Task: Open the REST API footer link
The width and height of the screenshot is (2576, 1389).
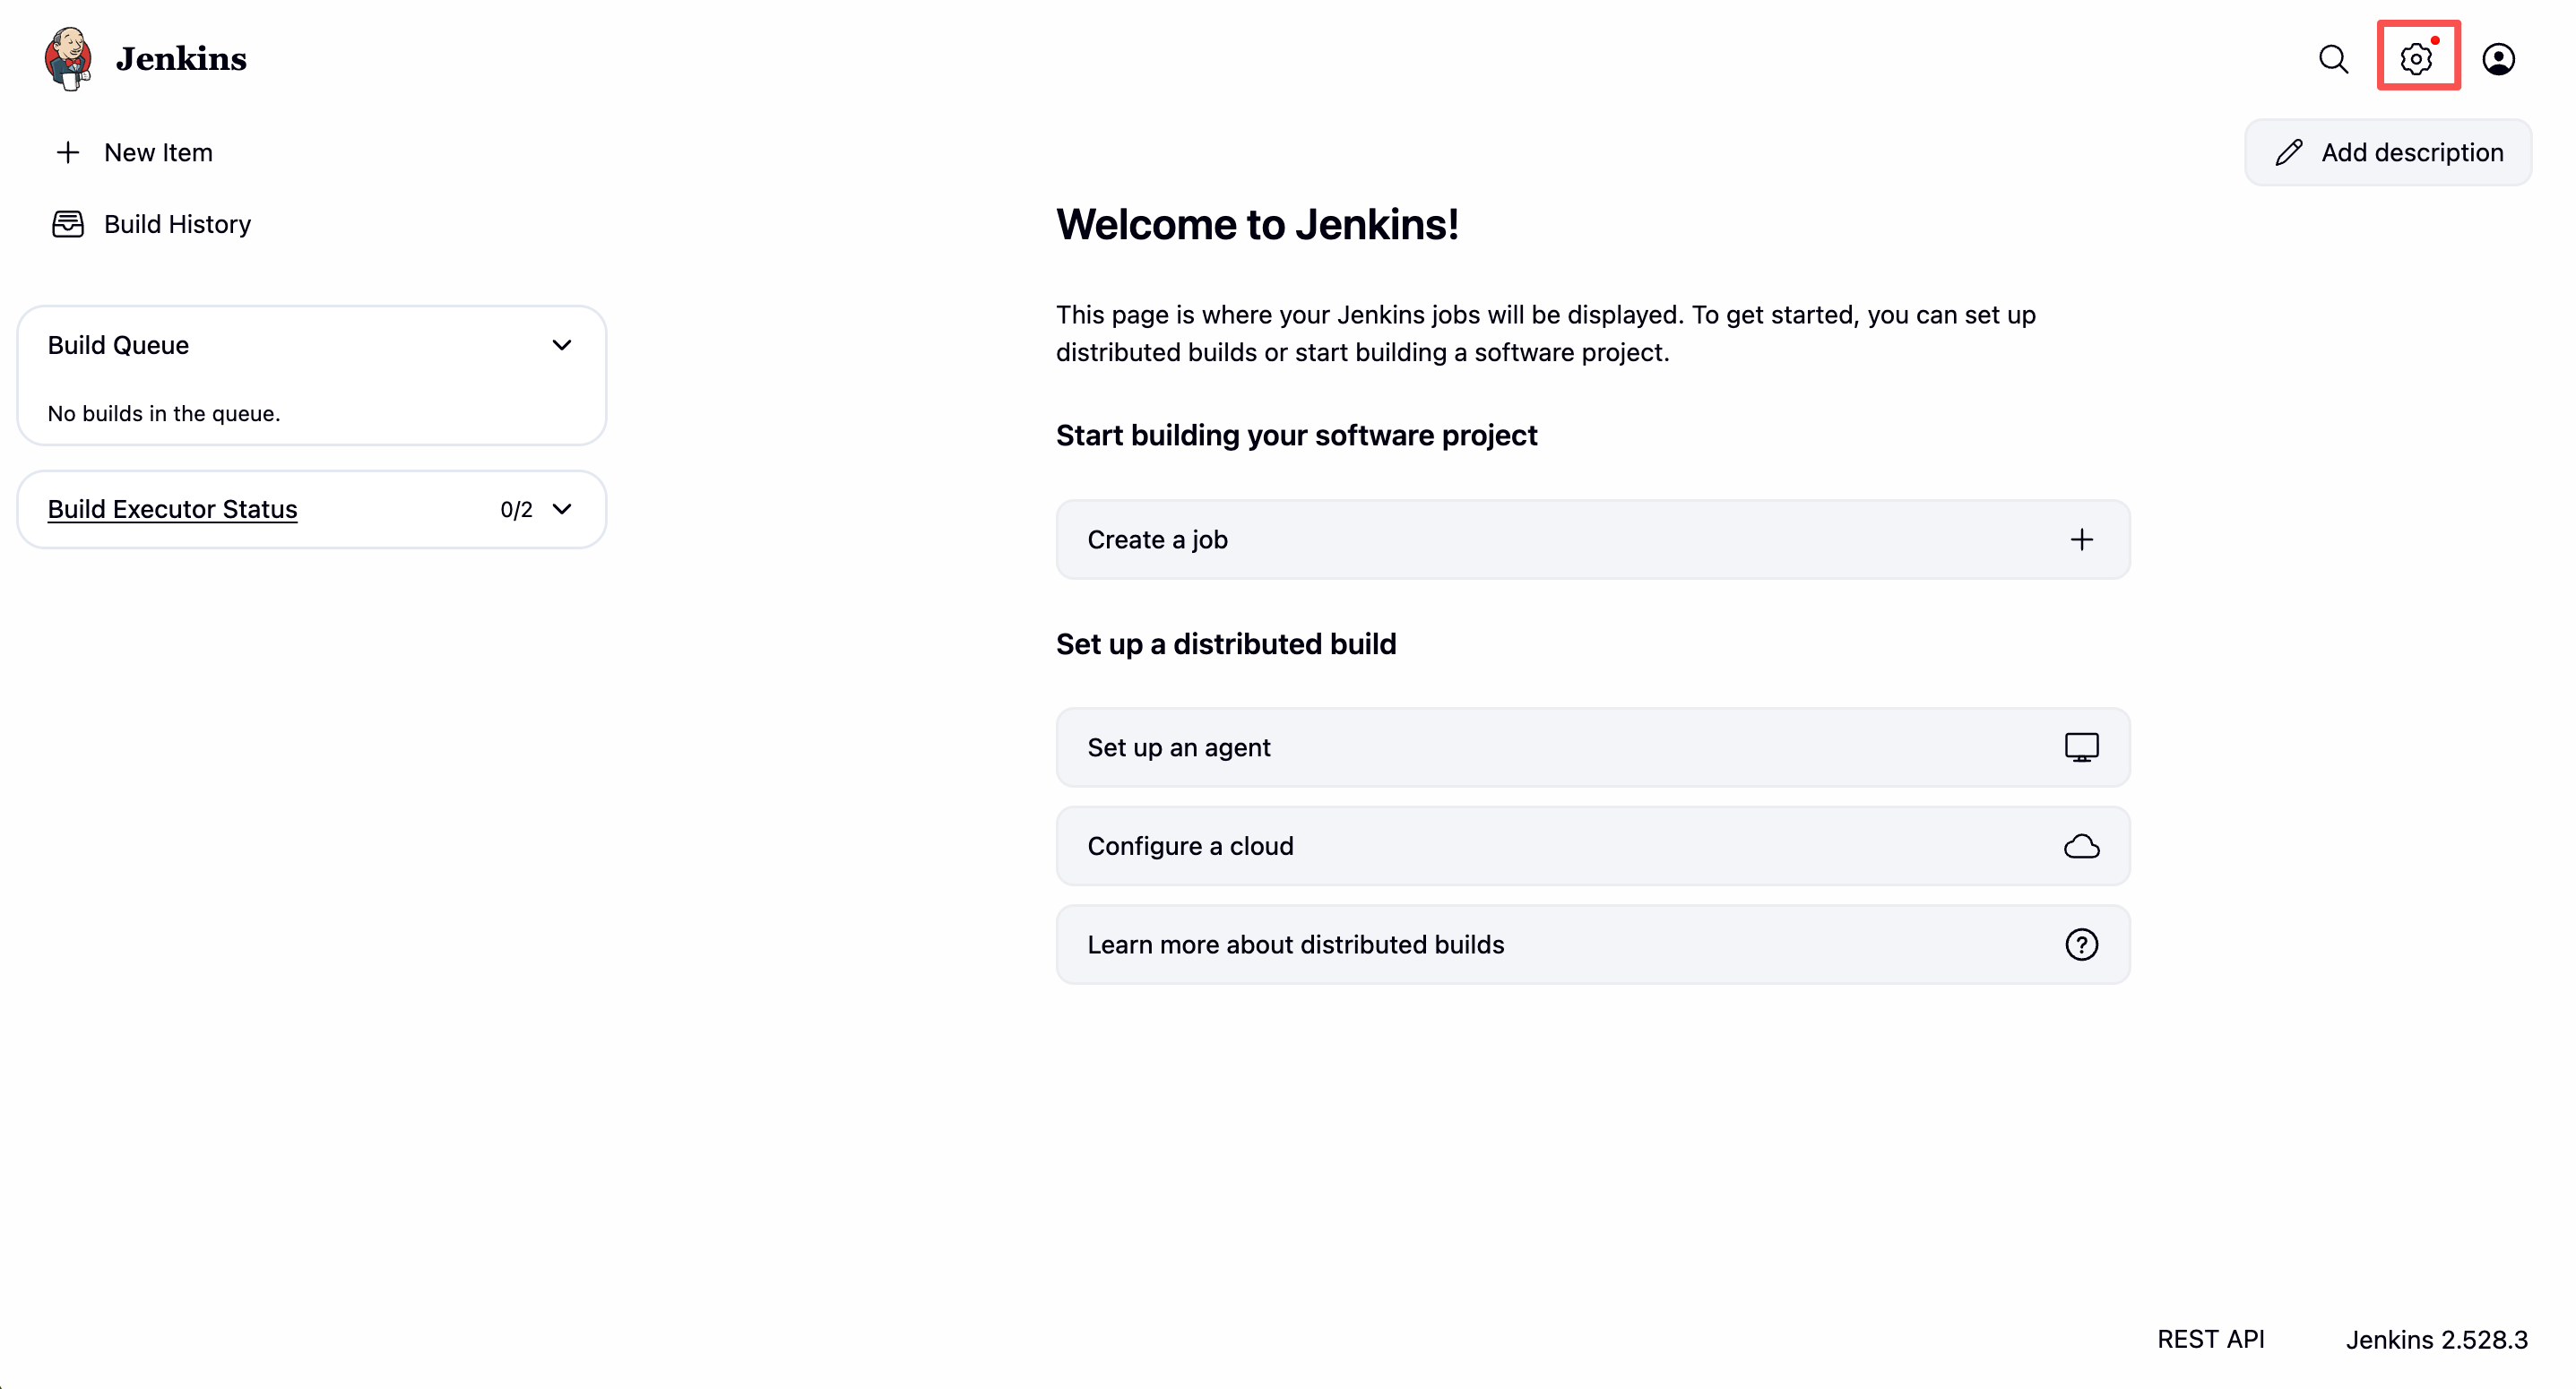Action: coord(2210,1339)
